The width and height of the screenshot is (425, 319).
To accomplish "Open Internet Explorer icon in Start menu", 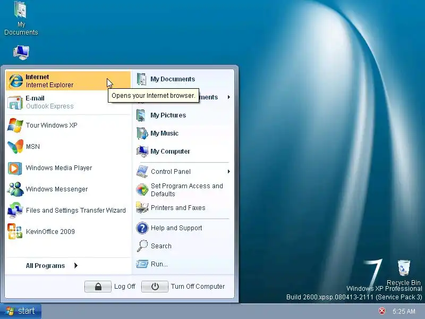I will pos(15,81).
